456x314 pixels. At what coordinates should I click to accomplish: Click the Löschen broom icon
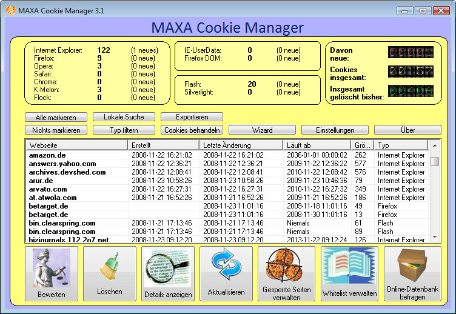[x=110, y=267]
